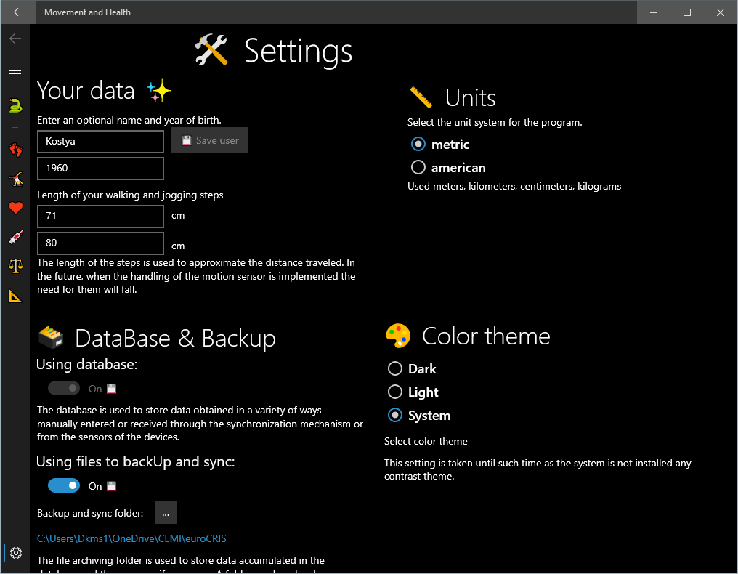Open the OneDrive euroCRIS folder path link
Image resolution: width=738 pixels, height=574 pixels.
[x=131, y=538]
